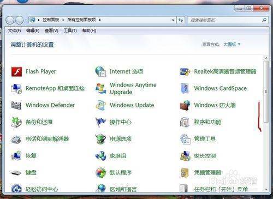The image size is (273, 199).
Task: Click the 恢复 icon
Action: click(x=16, y=156)
